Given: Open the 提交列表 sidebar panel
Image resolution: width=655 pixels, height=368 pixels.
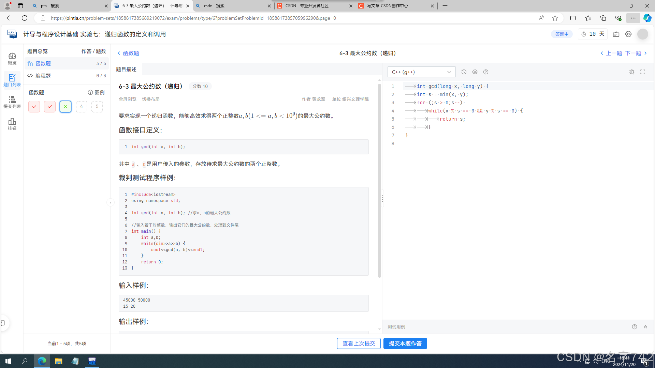Looking at the screenshot, I should 12,102.
